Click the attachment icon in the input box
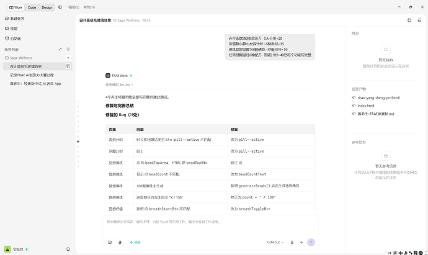Screen dimensions: 428x255 coord(120,243)
